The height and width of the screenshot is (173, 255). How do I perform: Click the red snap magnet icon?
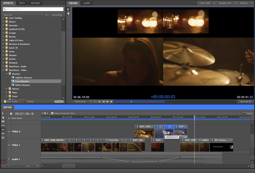[3, 162]
